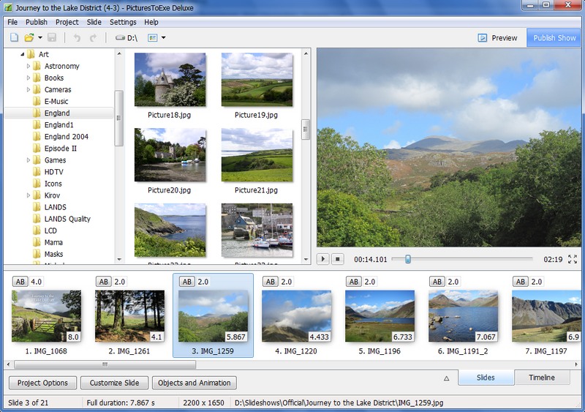Collapse the Art folder
This screenshot has width=585, height=412.
pos(22,55)
